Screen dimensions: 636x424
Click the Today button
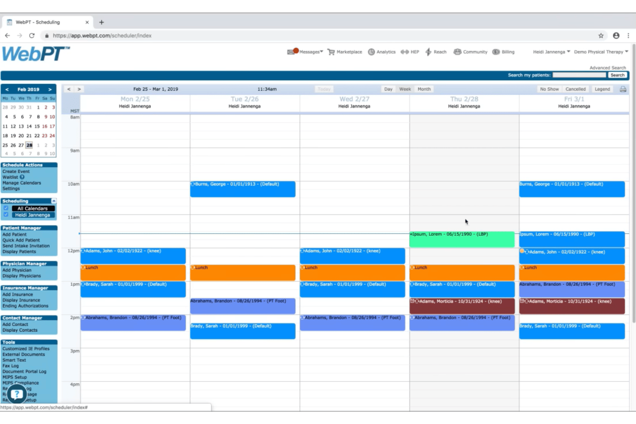pos(324,89)
